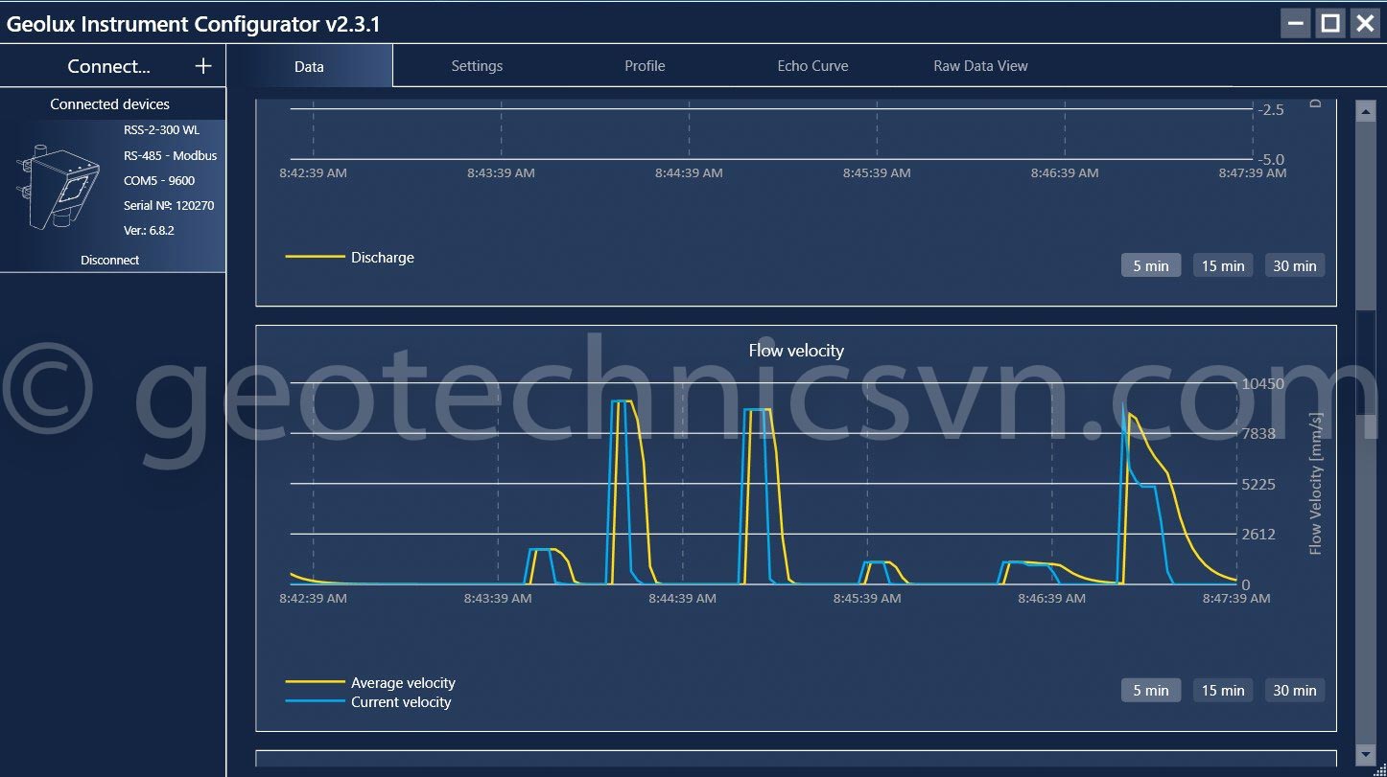Maximize the Configurator window
Viewport: 1387px width, 777px height.
[1330, 24]
